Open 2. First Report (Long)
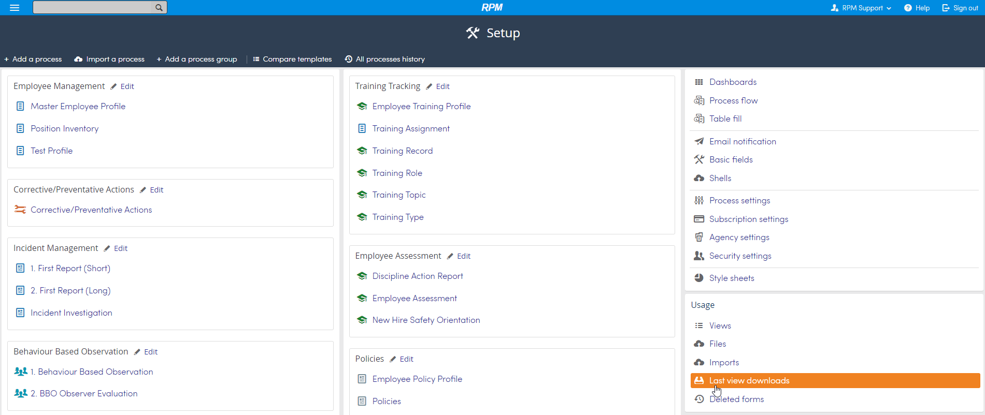This screenshot has height=415, width=985. 70,290
